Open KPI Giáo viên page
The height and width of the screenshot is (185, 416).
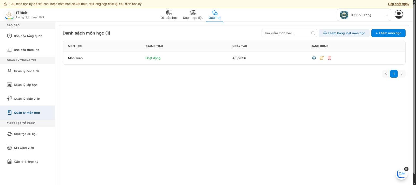28,148
